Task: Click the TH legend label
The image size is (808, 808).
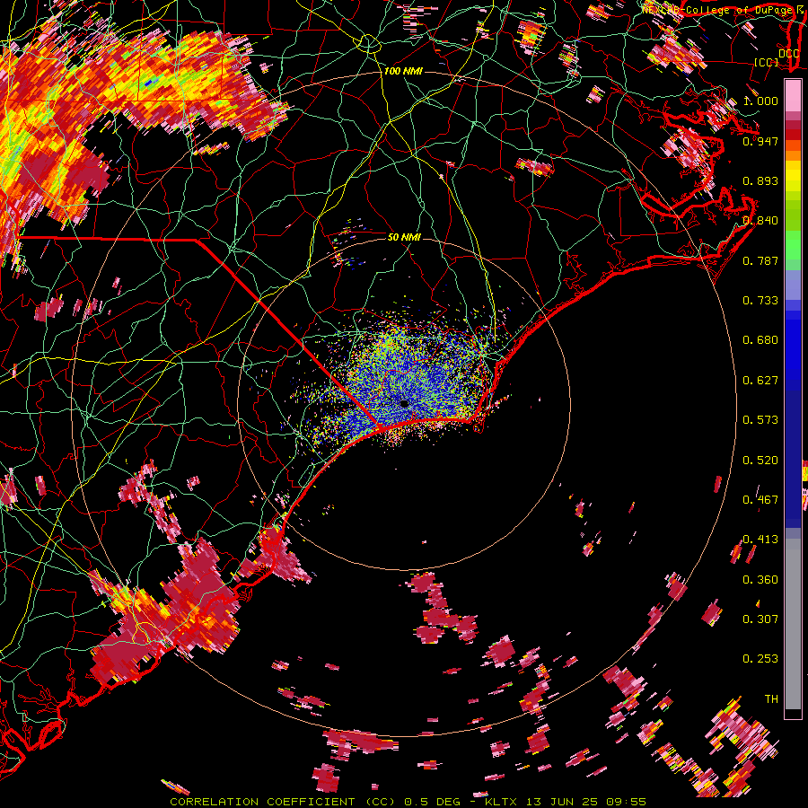Action: click(x=771, y=699)
